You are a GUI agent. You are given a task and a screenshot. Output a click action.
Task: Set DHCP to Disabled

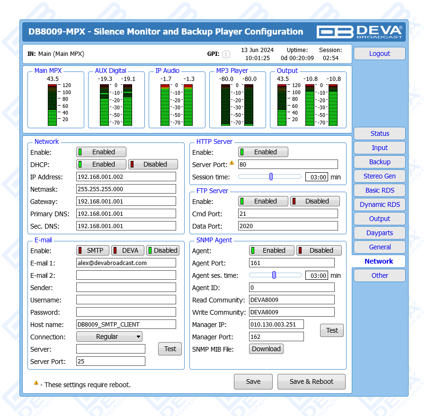point(153,164)
